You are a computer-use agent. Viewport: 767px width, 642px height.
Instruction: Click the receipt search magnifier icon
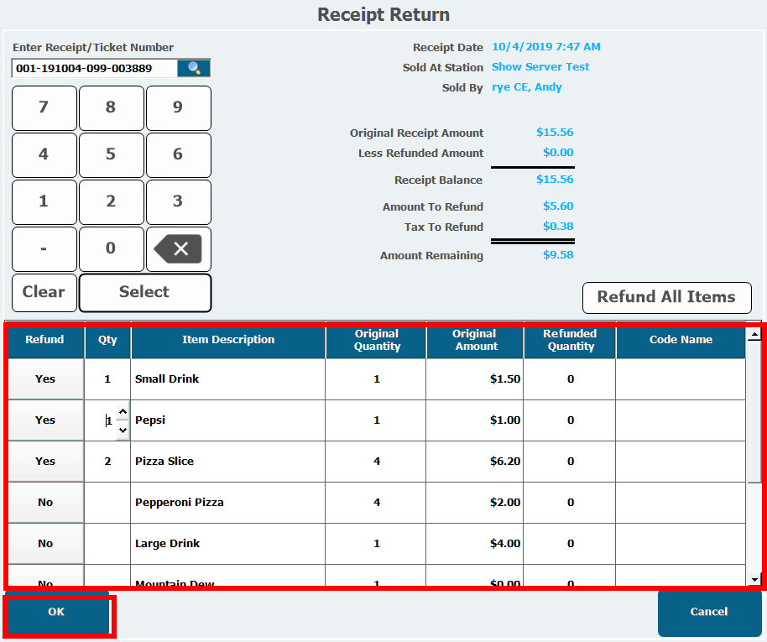pyautogui.click(x=194, y=69)
